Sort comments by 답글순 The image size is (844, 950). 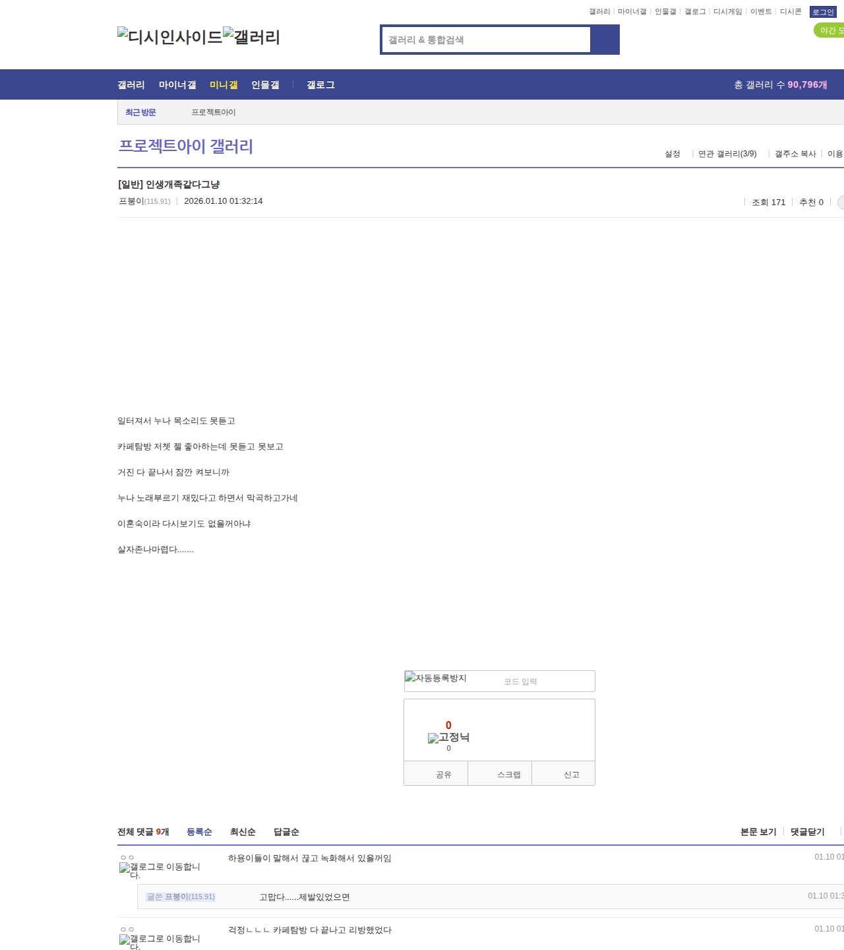(x=286, y=832)
